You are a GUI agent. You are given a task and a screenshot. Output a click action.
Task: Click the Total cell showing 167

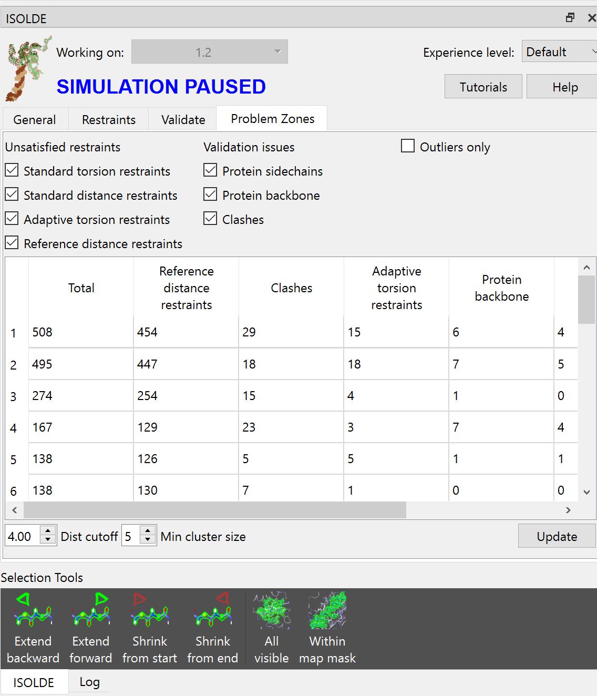click(x=81, y=427)
